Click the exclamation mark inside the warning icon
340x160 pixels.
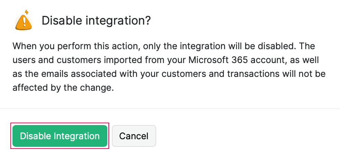click(24, 21)
